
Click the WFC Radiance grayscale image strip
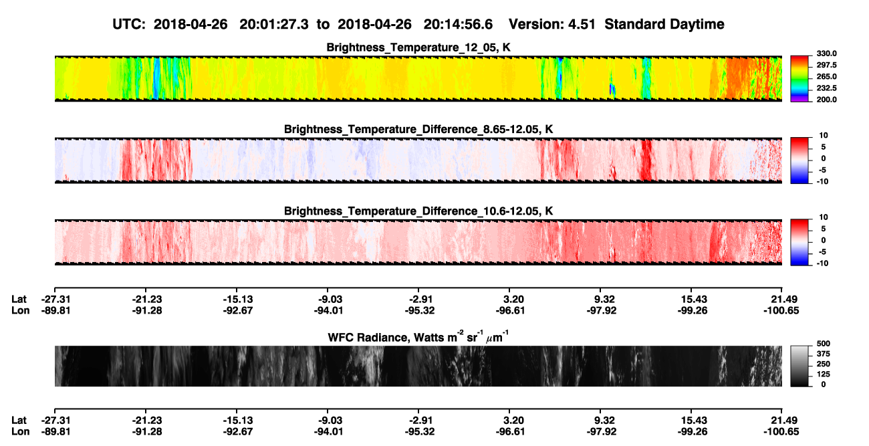click(x=418, y=366)
